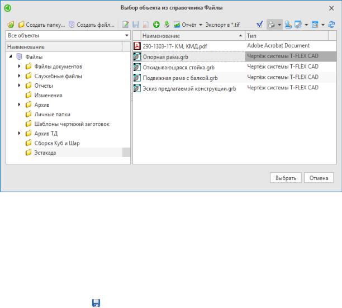Click the edit view window icon
Viewport: 342px width, 308px height.
(x=298, y=25)
